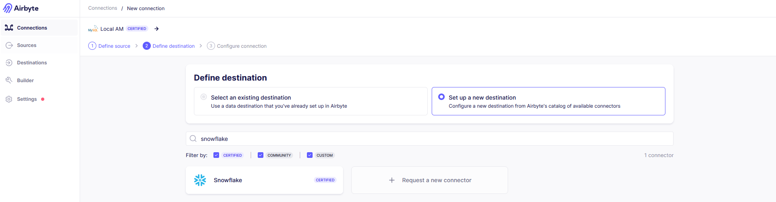Click the MySQL source icon
The height and width of the screenshot is (202, 776).
point(93,29)
